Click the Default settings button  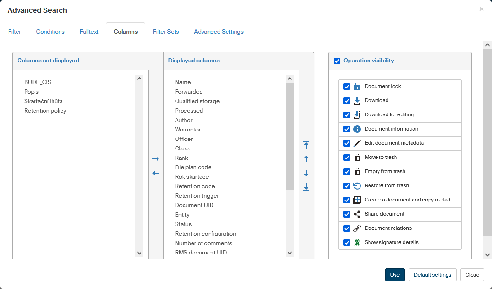tap(432, 275)
